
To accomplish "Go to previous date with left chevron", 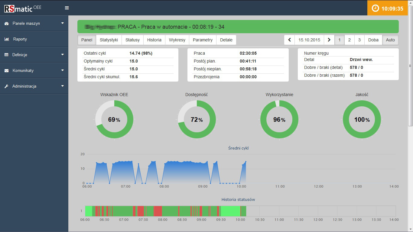I will coord(289,40).
